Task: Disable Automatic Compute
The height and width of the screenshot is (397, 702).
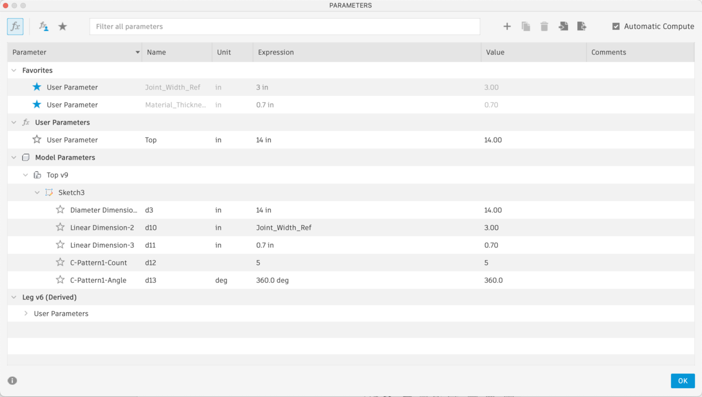Action: [616, 26]
